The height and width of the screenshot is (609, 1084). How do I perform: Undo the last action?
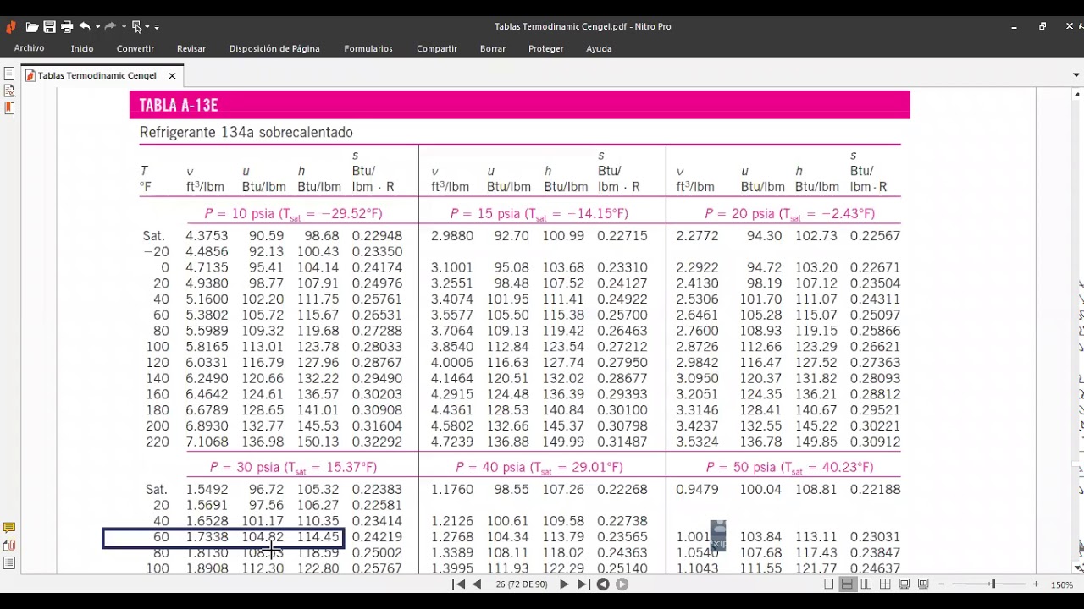click(x=85, y=27)
